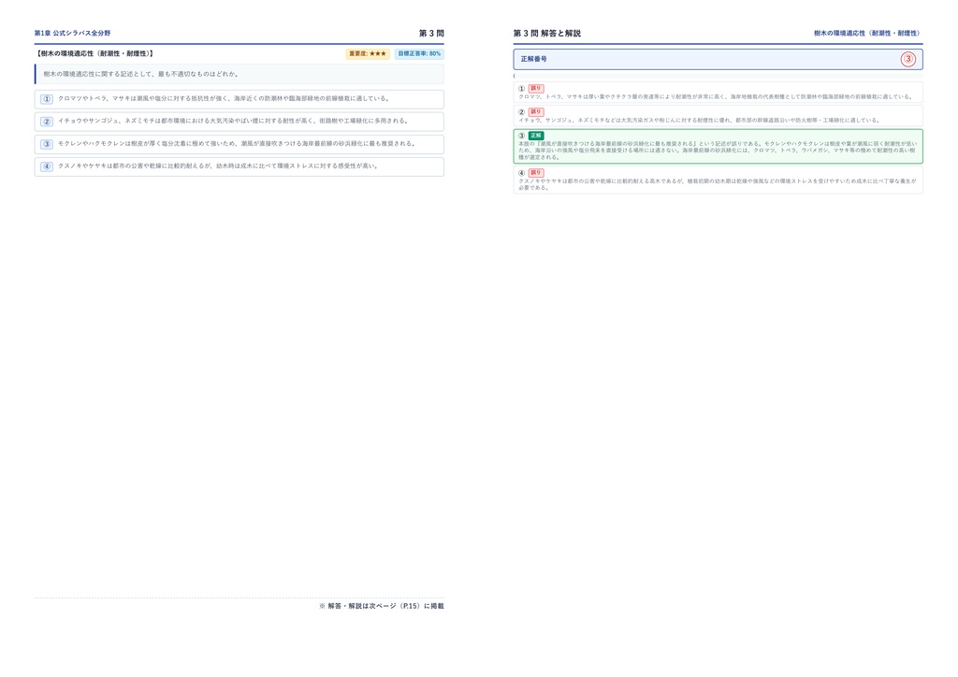
Task: Select answer option ① about クロマツやトベラ
Action: click(x=239, y=99)
